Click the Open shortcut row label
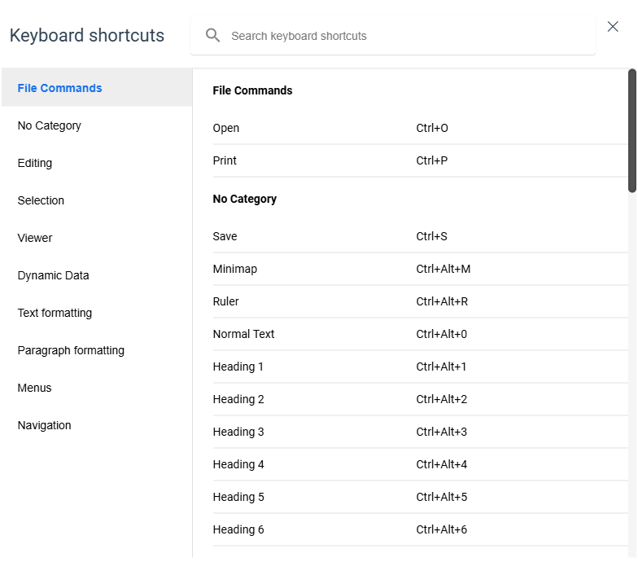This screenshot has height=562, width=638. coord(226,128)
